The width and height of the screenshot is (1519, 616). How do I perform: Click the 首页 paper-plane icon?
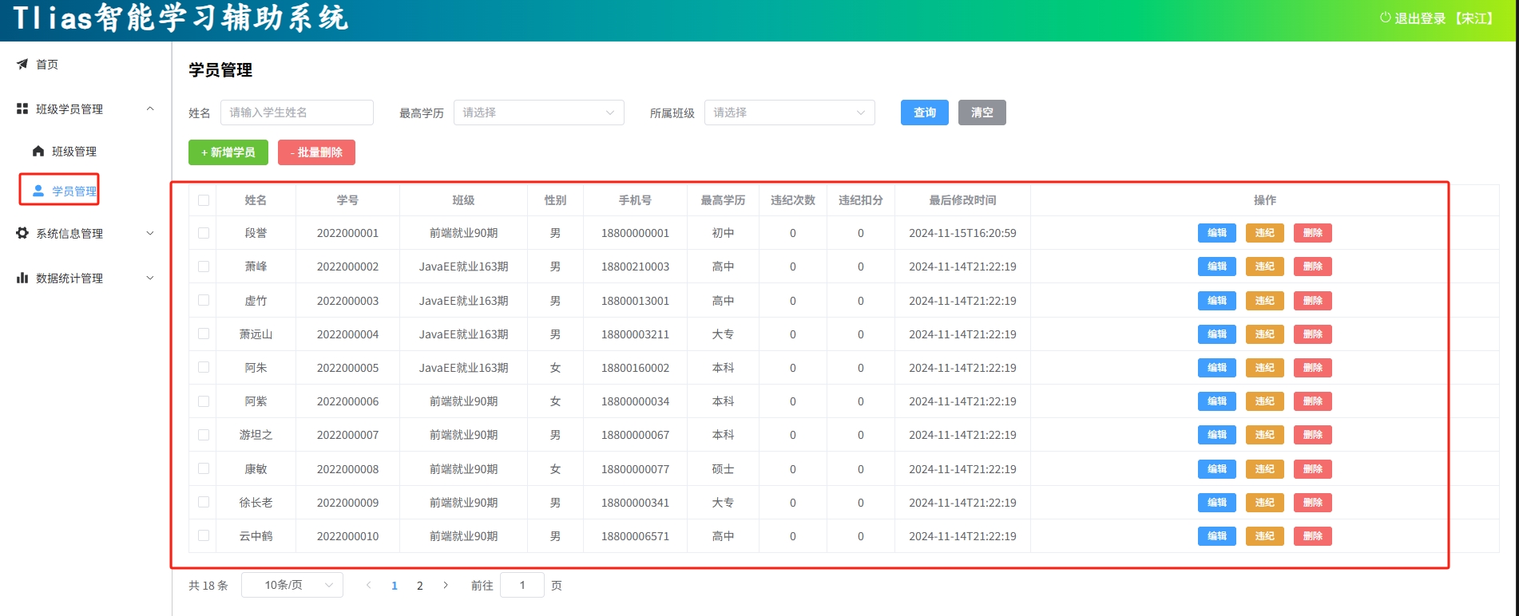coord(22,64)
